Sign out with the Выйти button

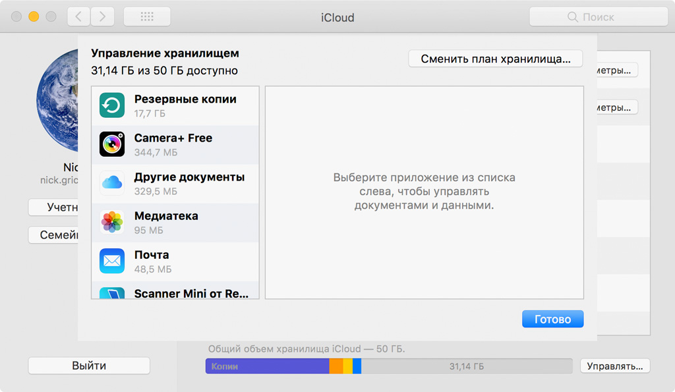(x=89, y=366)
